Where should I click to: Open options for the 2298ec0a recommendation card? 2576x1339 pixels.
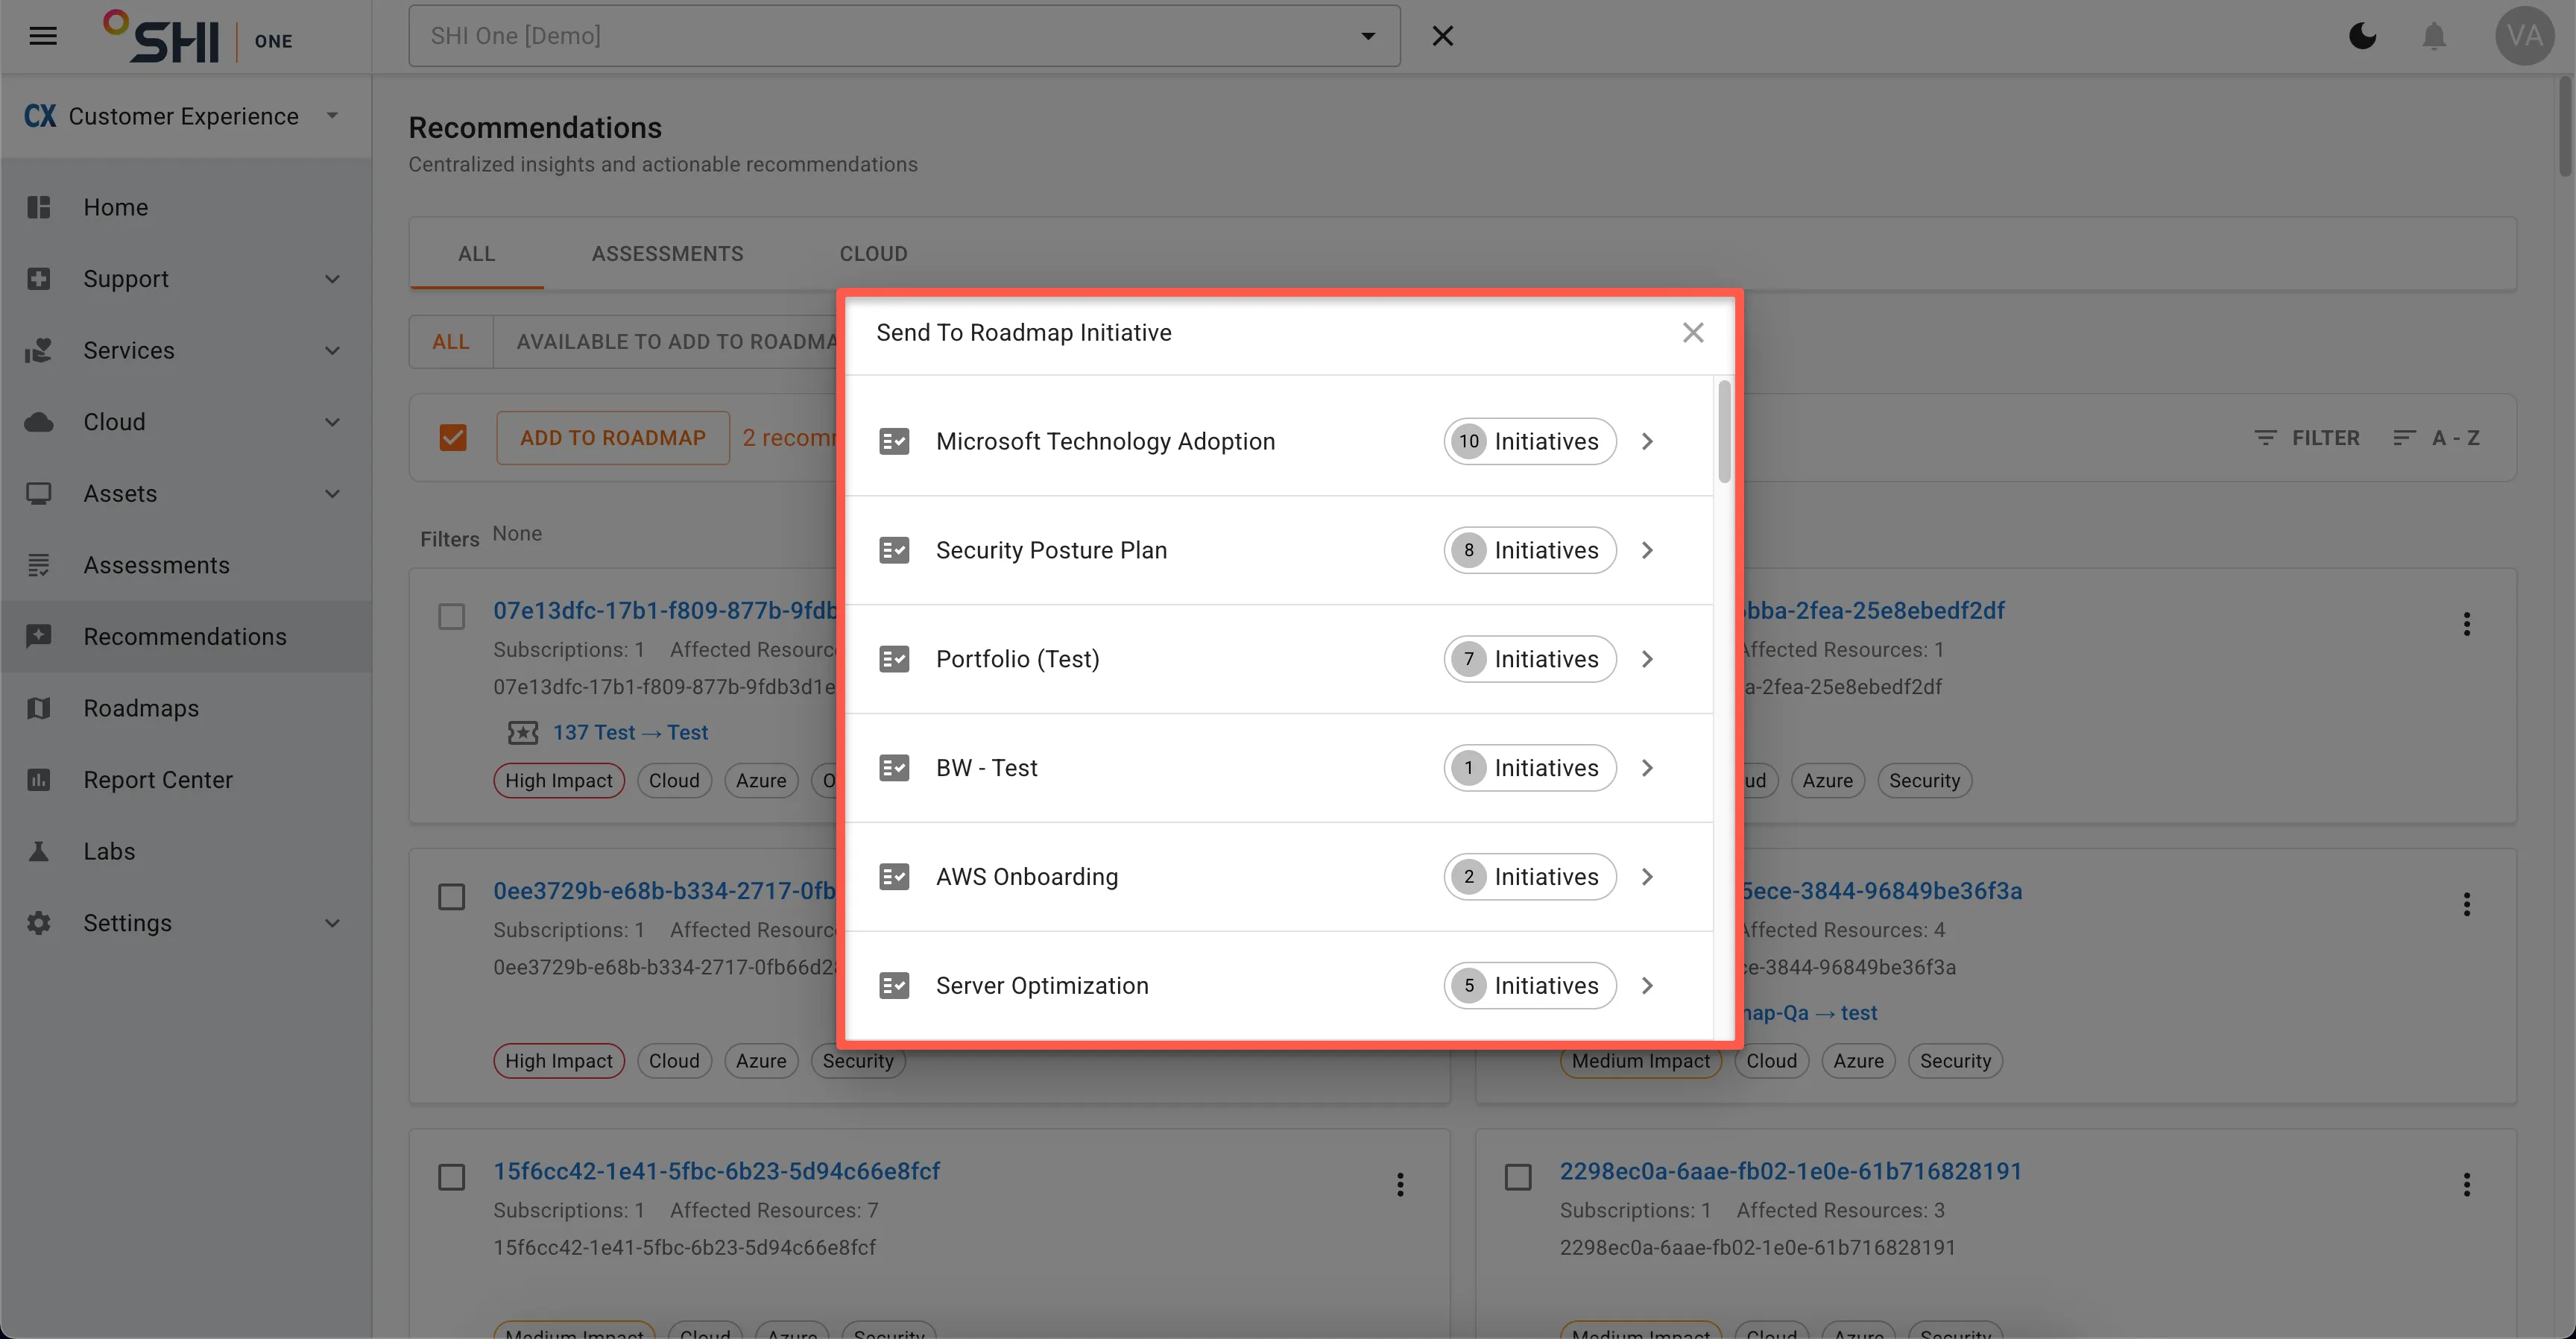pos(2466,1185)
